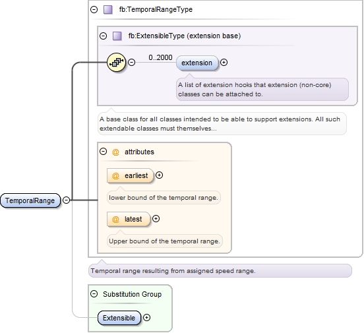Select the Extensible substitution element
This screenshot has height=333, width=364.
[119, 318]
